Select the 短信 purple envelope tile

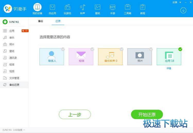[81, 56]
